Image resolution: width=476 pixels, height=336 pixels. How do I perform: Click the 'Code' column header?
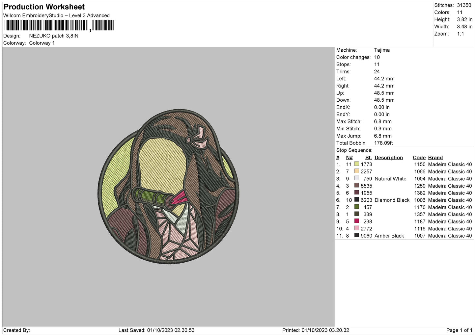point(419,158)
